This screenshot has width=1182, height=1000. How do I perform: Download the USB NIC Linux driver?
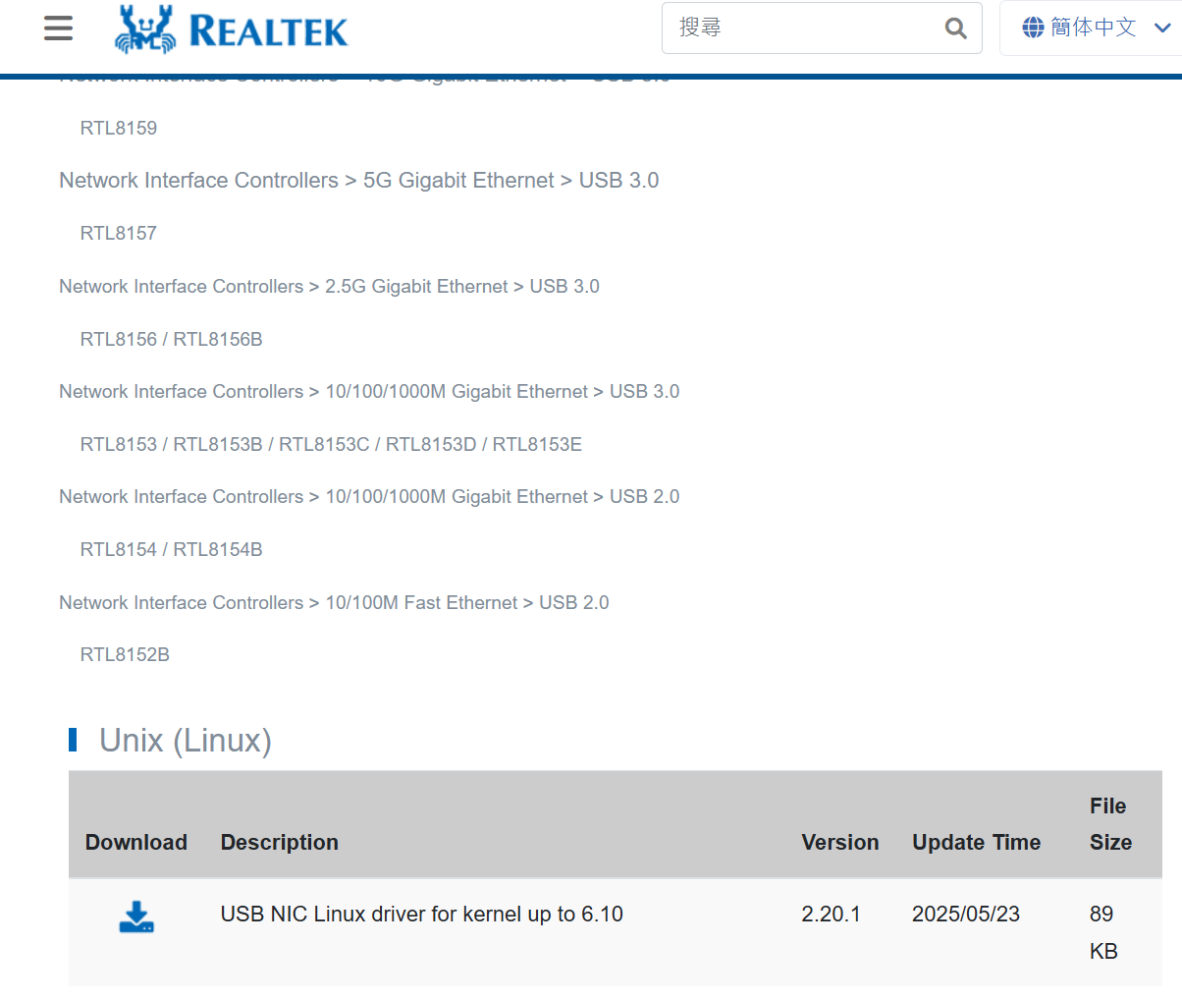coord(136,916)
